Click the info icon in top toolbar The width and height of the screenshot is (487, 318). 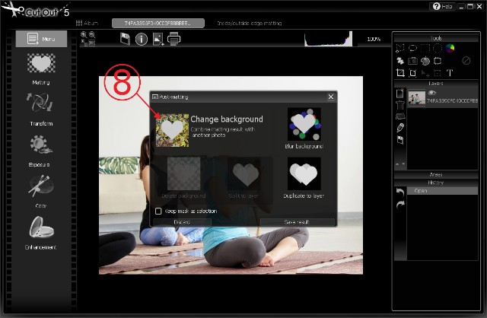tap(142, 39)
